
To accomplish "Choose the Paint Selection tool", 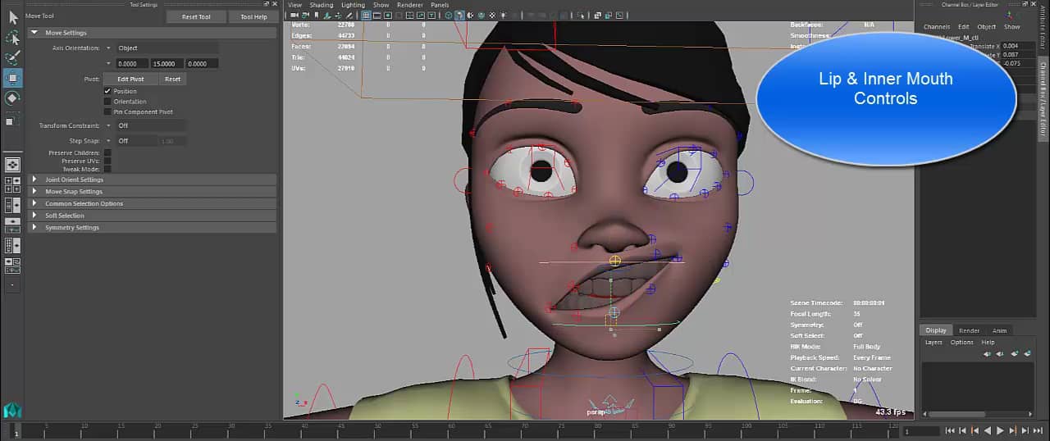I will (12, 57).
